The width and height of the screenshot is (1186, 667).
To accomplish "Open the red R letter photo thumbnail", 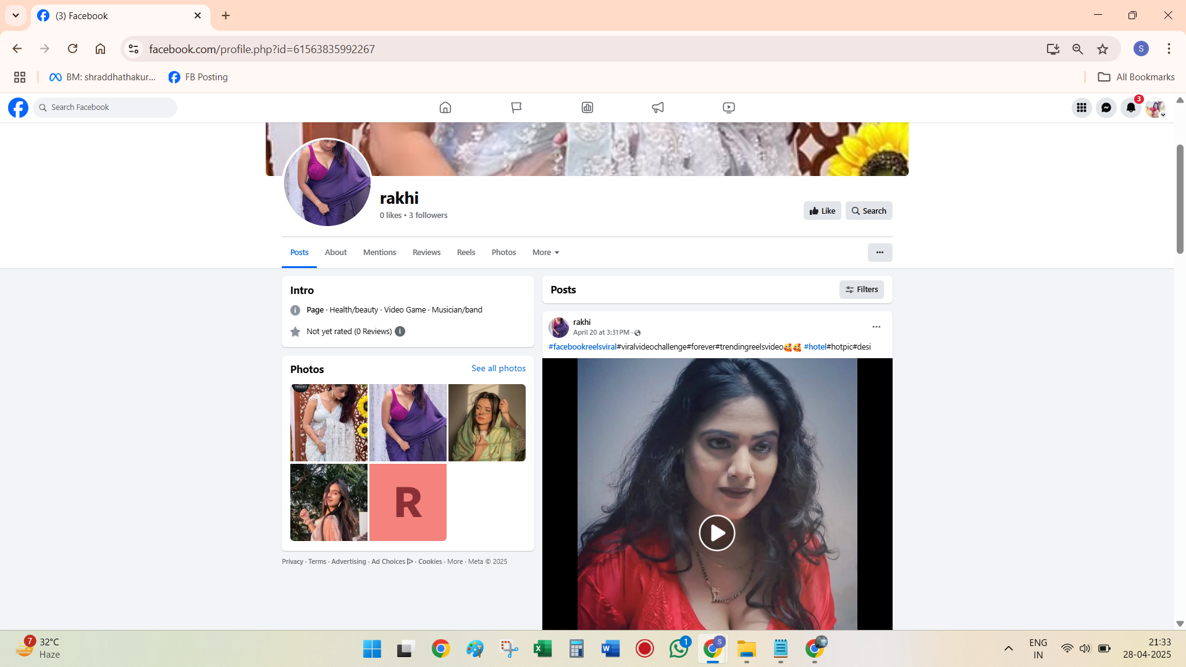I will pyautogui.click(x=408, y=502).
